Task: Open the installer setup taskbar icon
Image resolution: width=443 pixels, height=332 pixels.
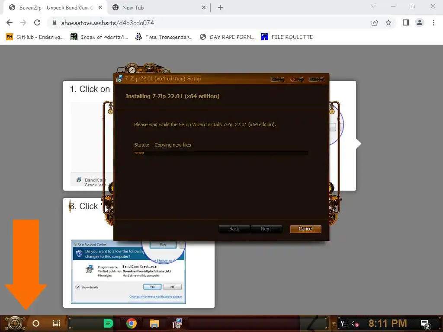Action: (177, 323)
